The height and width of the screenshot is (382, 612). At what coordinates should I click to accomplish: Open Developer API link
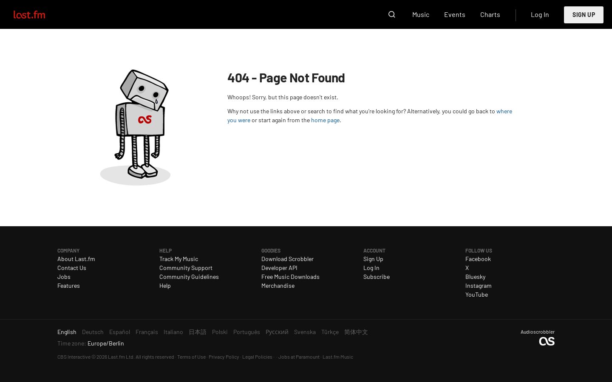point(279,268)
